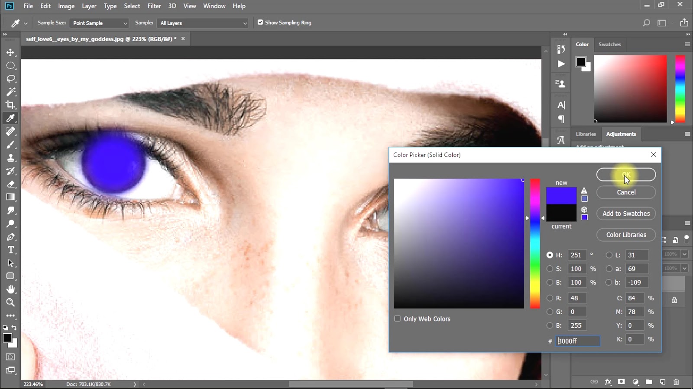Open the Filter menu
Viewport: 693px width, 389px height.
click(154, 6)
